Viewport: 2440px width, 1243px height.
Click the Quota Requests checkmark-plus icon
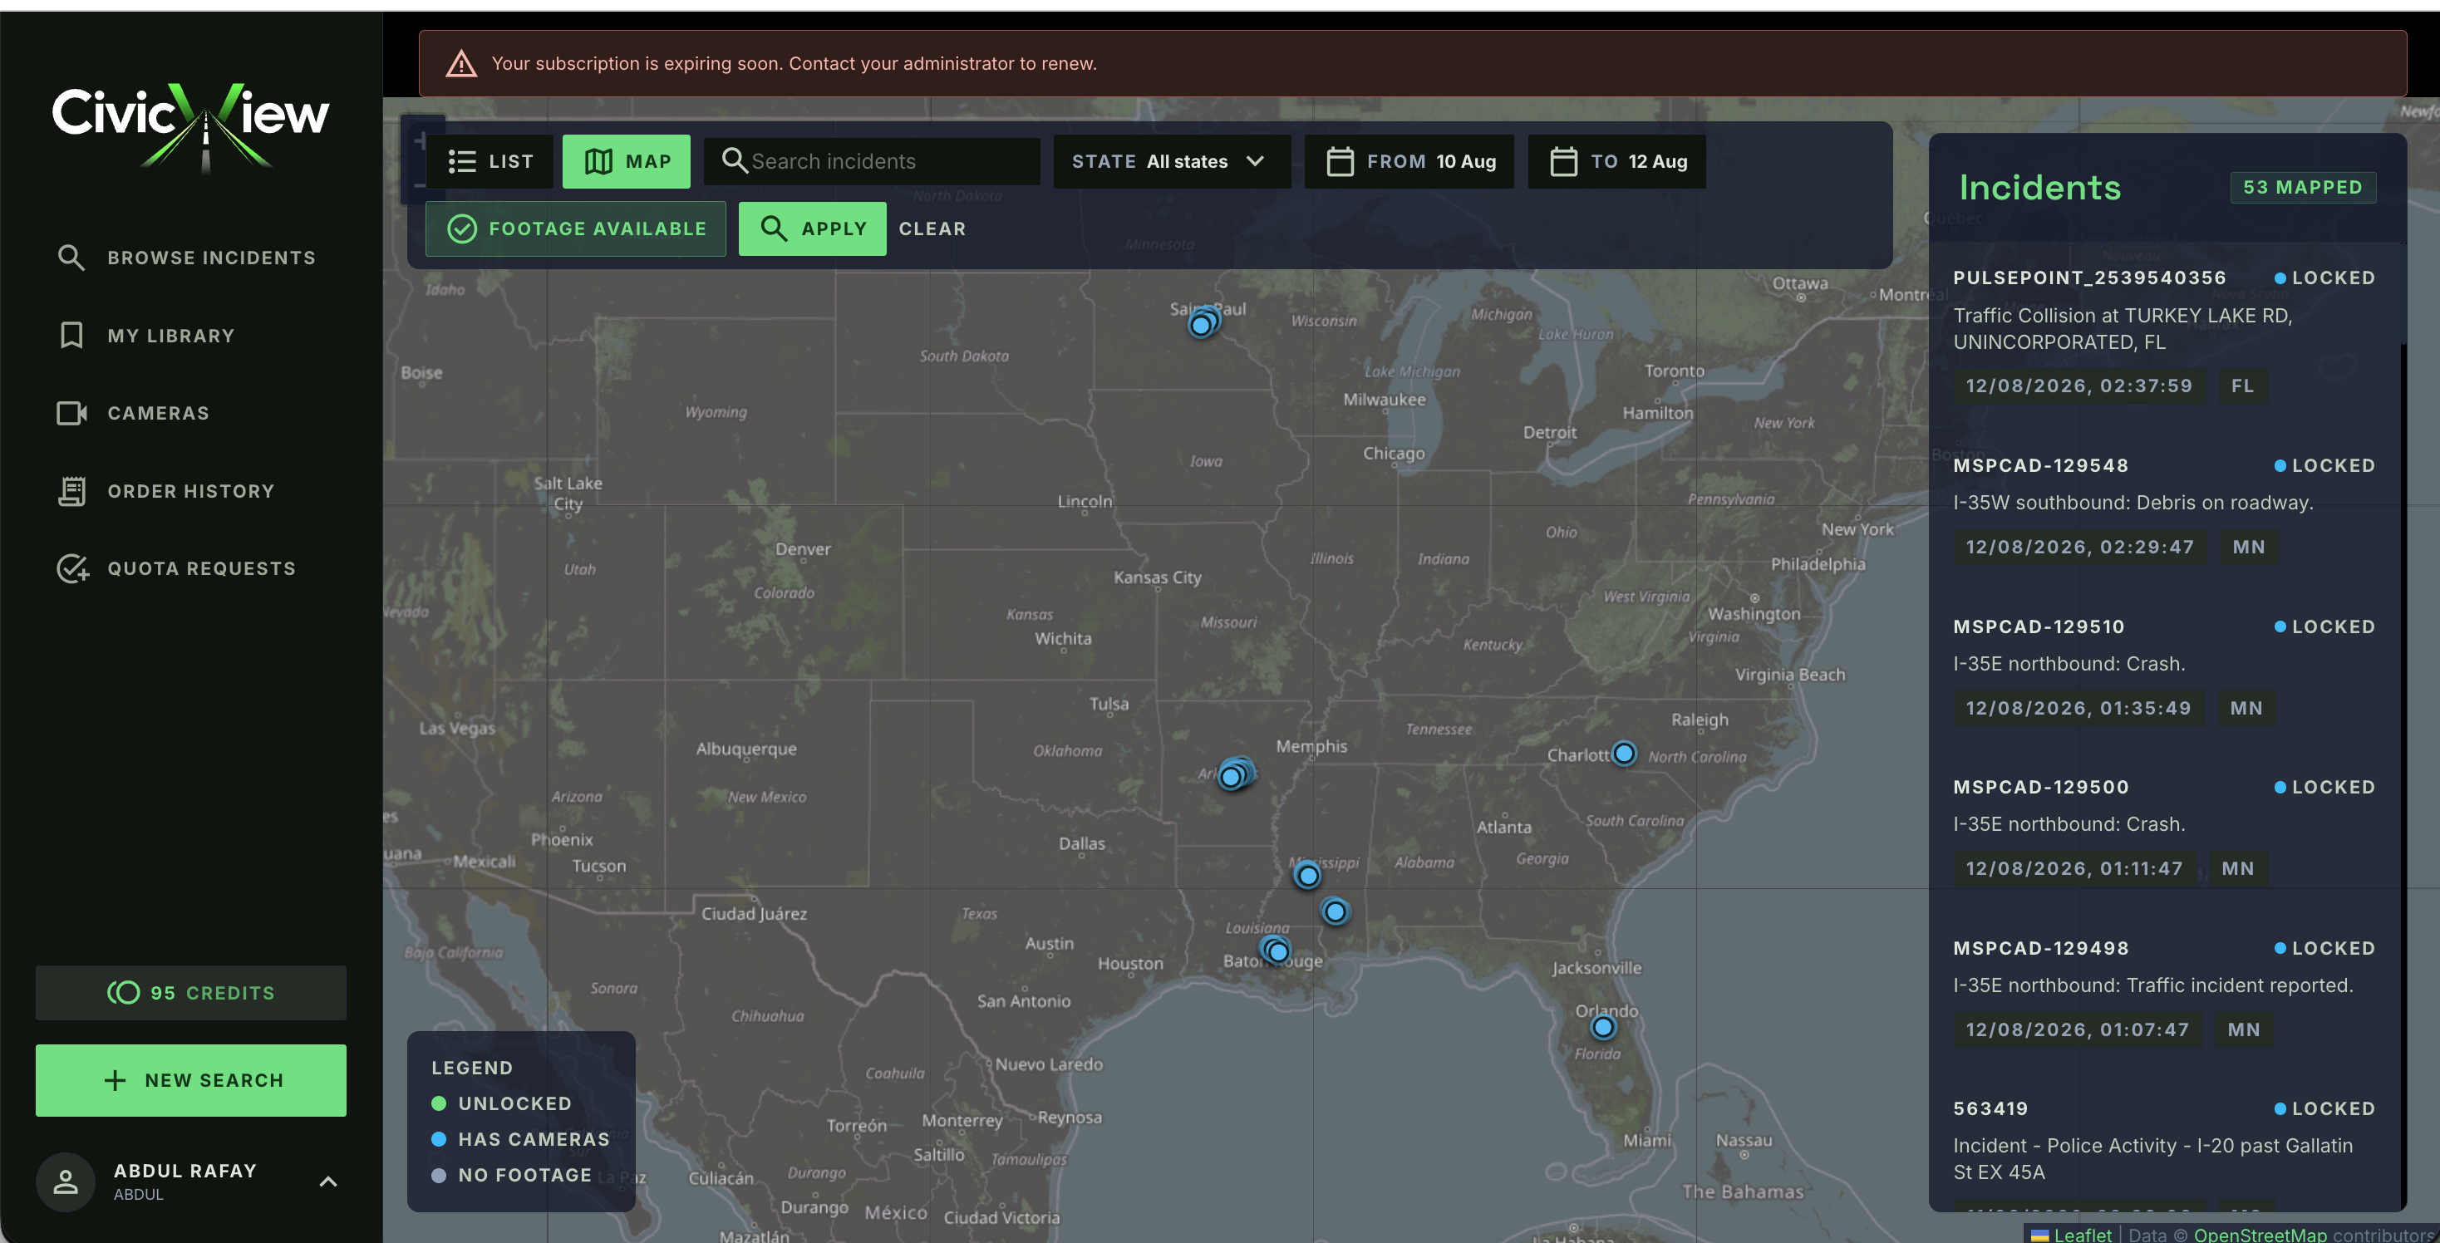click(72, 569)
